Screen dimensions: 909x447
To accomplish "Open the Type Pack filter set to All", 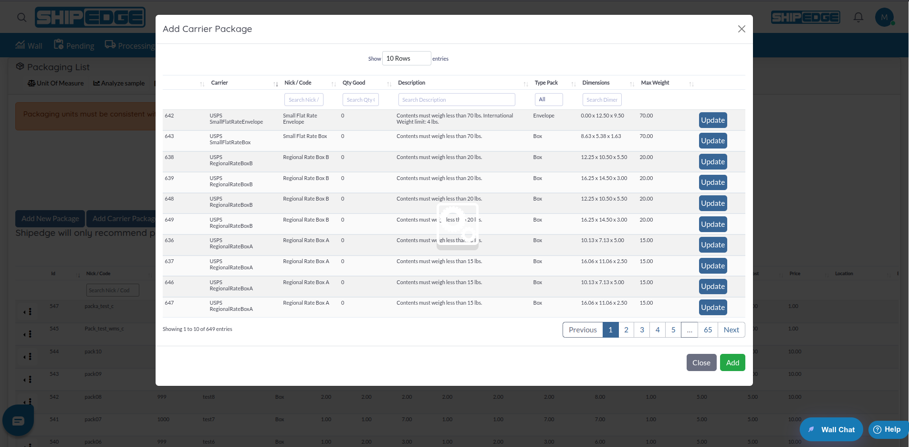I will click(548, 99).
